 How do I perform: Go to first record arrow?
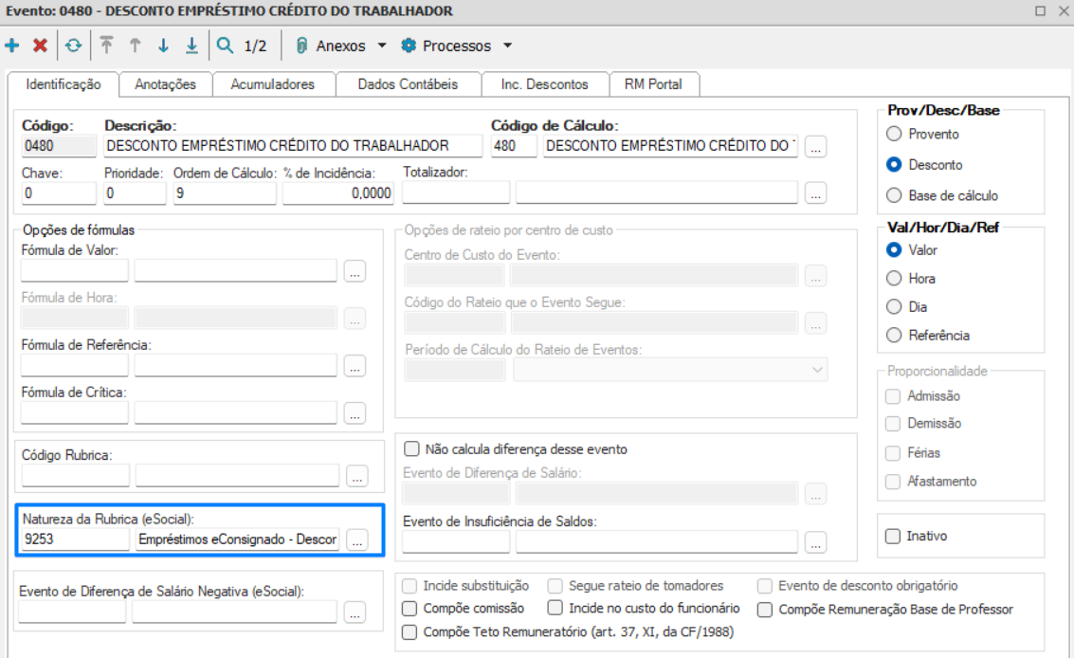106,46
